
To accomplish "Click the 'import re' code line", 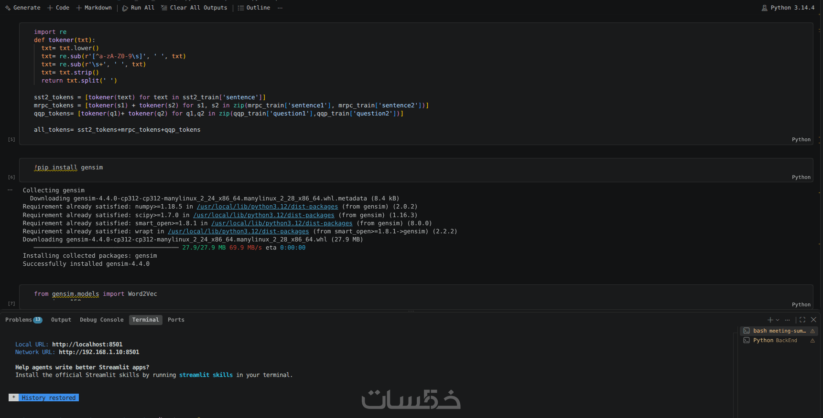I will coord(50,32).
